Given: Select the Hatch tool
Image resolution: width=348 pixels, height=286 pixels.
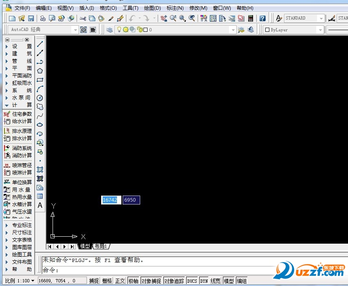Looking at the screenshot, I should (40, 170).
